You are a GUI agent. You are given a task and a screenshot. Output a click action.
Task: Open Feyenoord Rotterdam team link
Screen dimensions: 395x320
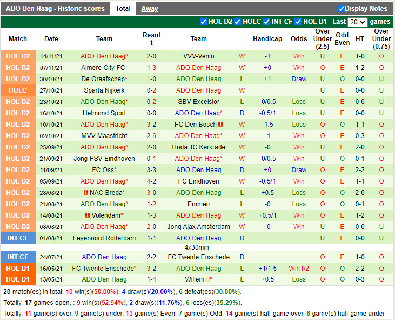pyautogui.click(x=104, y=238)
